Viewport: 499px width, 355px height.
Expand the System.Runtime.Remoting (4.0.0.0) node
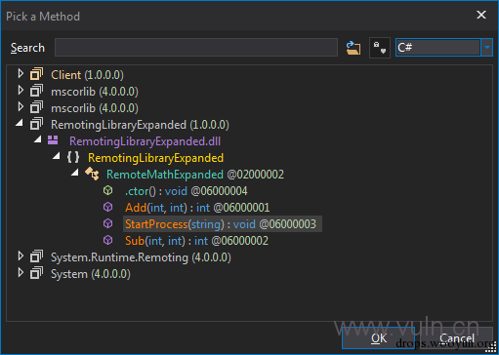click(x=21, y=256)
